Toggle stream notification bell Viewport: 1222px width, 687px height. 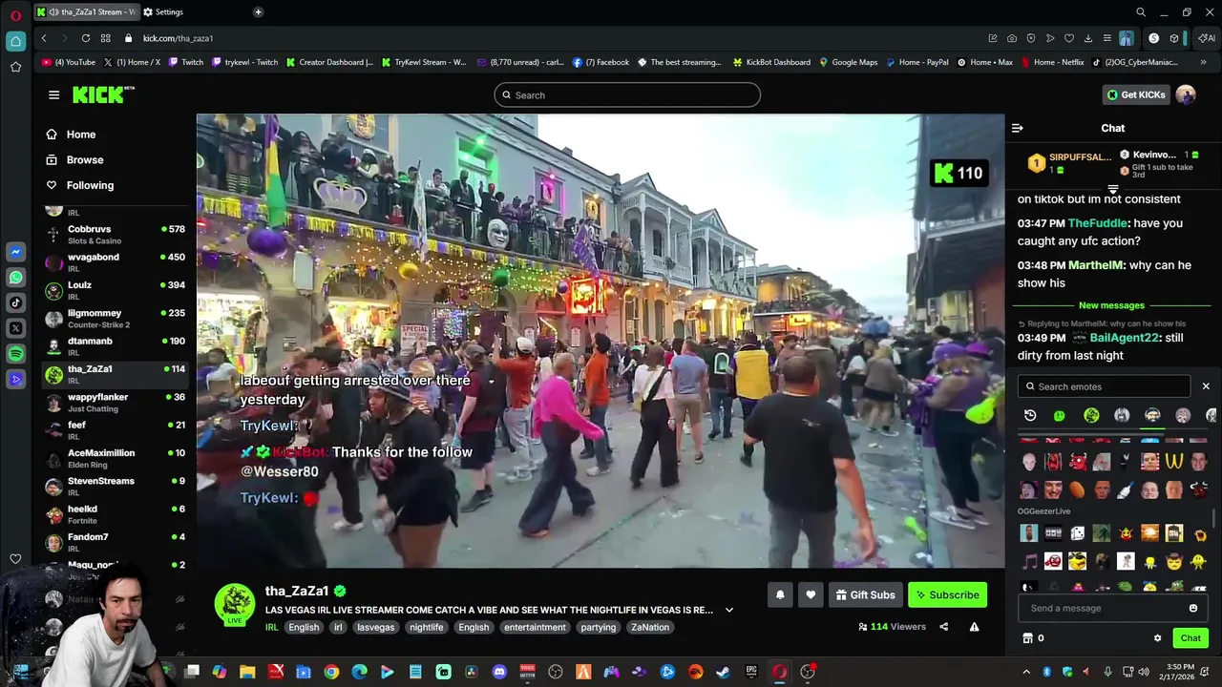780,594
